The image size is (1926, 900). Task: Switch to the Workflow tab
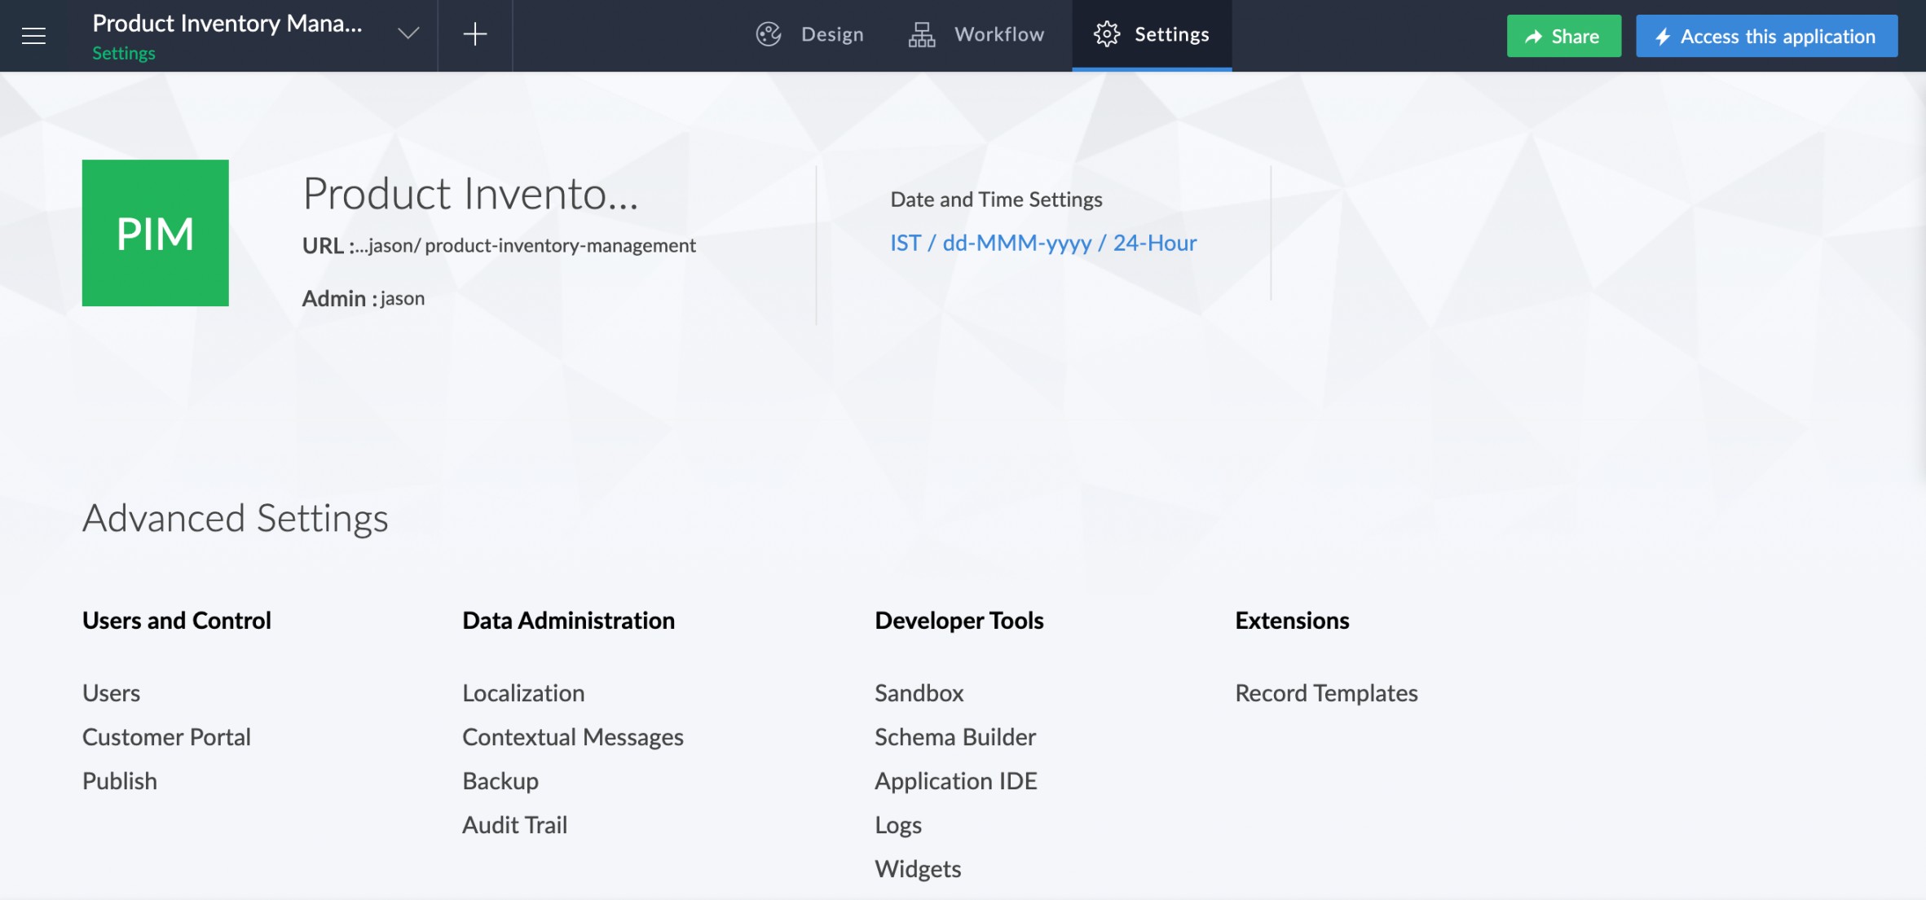(x=998, y=34)
